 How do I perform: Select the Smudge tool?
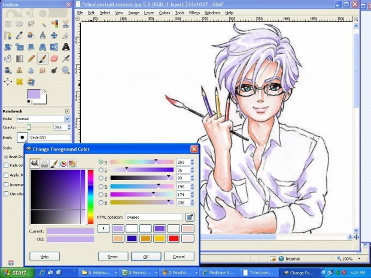point(42,70)
